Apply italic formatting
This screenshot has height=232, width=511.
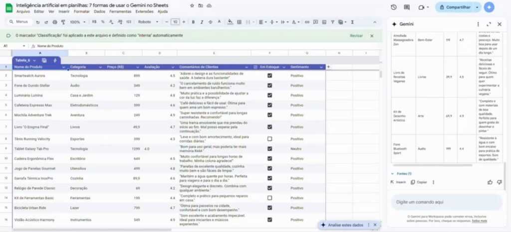(202, 22)
